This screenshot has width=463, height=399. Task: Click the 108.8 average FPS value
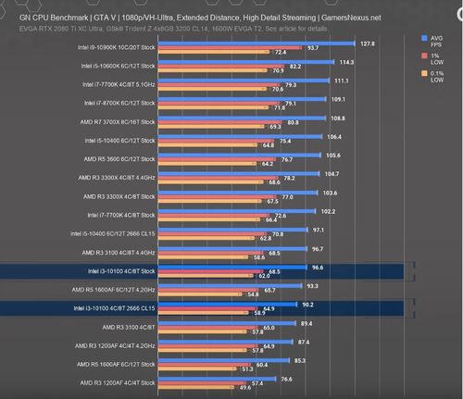tap(338, 118)
